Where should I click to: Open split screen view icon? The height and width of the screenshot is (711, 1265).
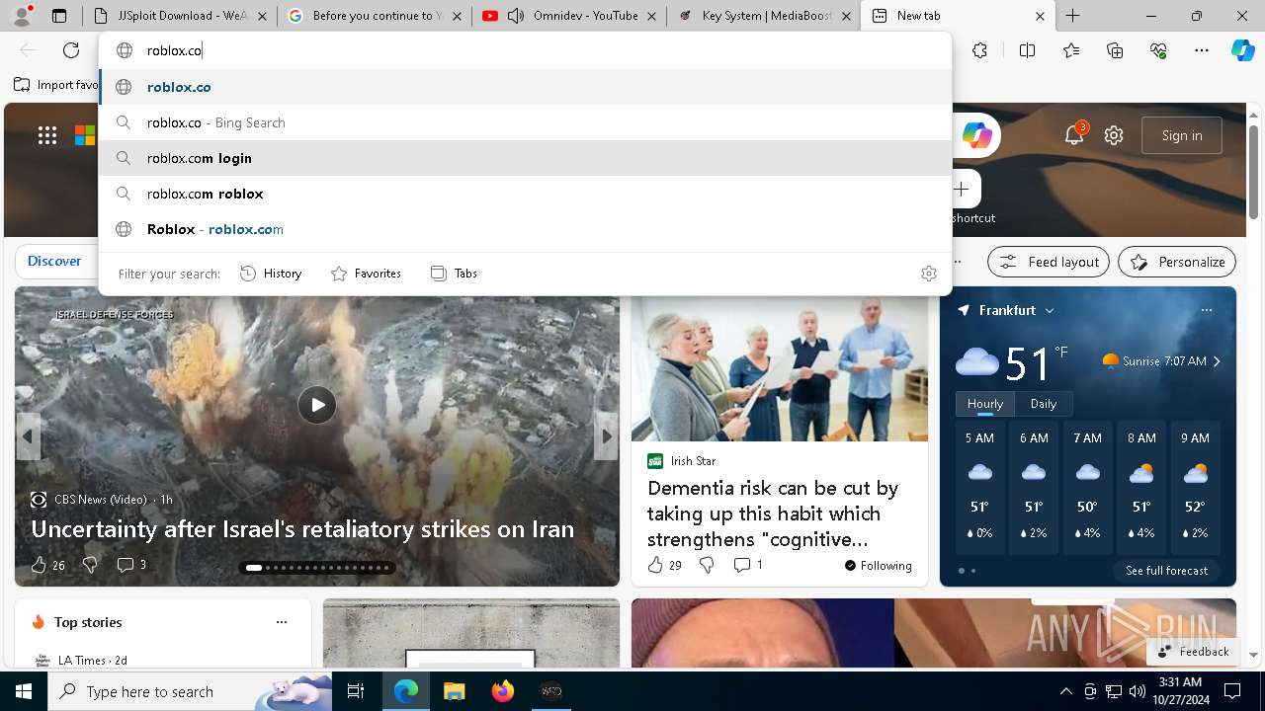click(1027, 50)
